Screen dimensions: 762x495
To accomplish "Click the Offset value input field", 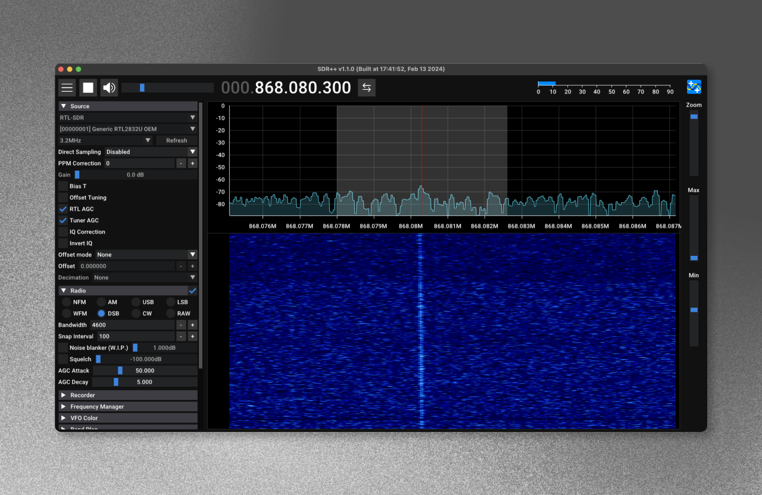I will 127,266.
